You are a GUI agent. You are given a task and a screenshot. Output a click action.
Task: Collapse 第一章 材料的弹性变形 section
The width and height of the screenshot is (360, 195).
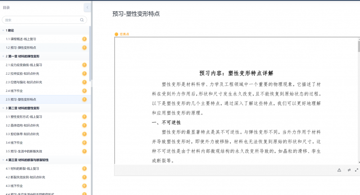tap(3, 56)
